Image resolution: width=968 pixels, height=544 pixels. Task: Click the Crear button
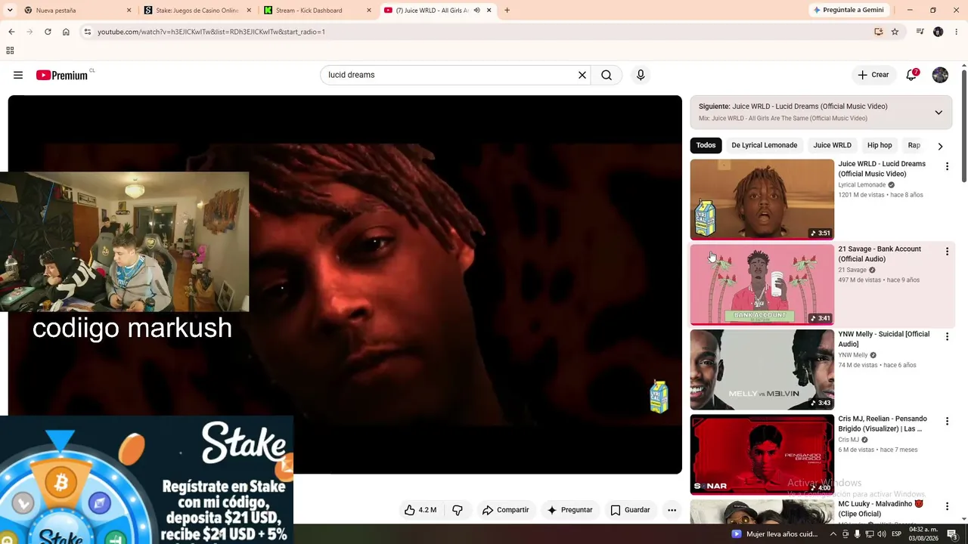(x=873, y=75)
